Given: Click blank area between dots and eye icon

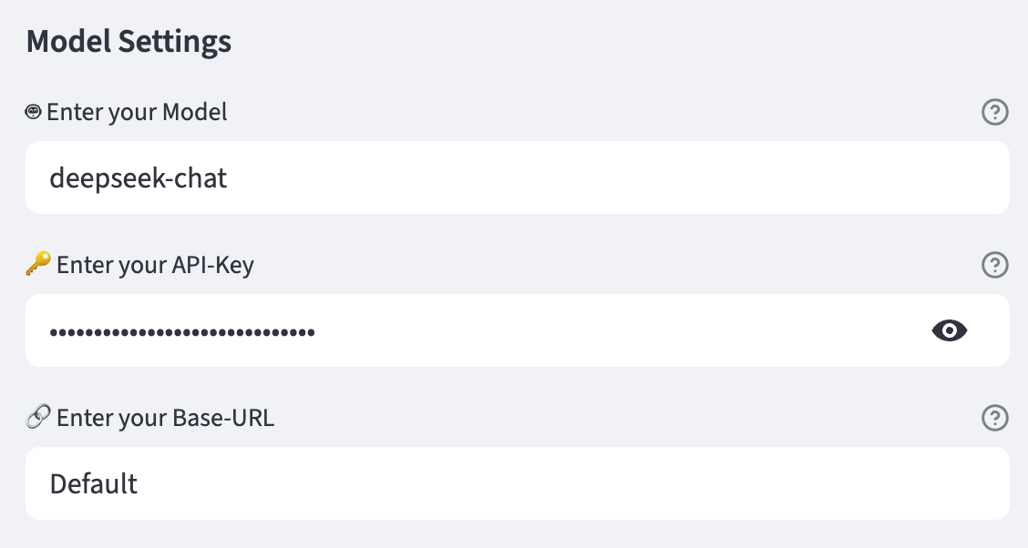Looking at the screenshot, I should click(x=622, y=330).
